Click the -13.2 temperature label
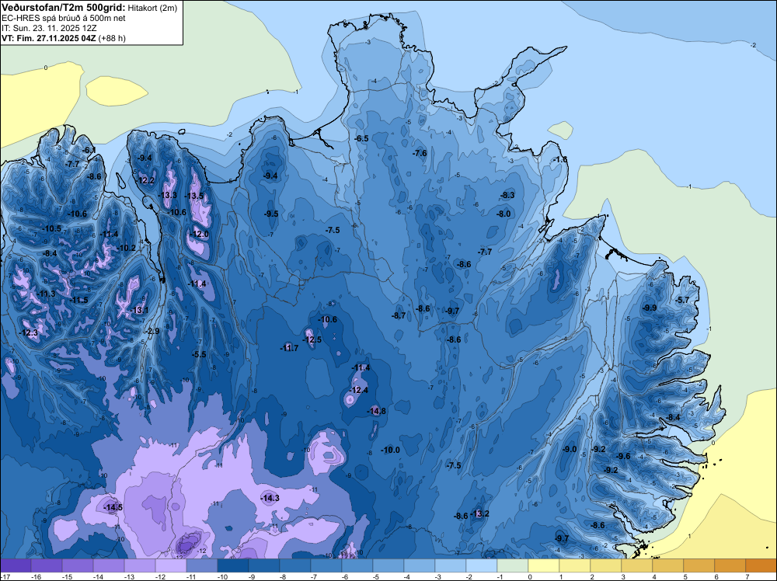 pyautogui.click(x=479, y=513)
